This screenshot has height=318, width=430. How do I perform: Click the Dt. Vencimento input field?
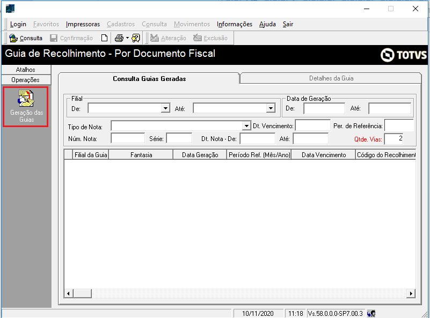(312, 125)
